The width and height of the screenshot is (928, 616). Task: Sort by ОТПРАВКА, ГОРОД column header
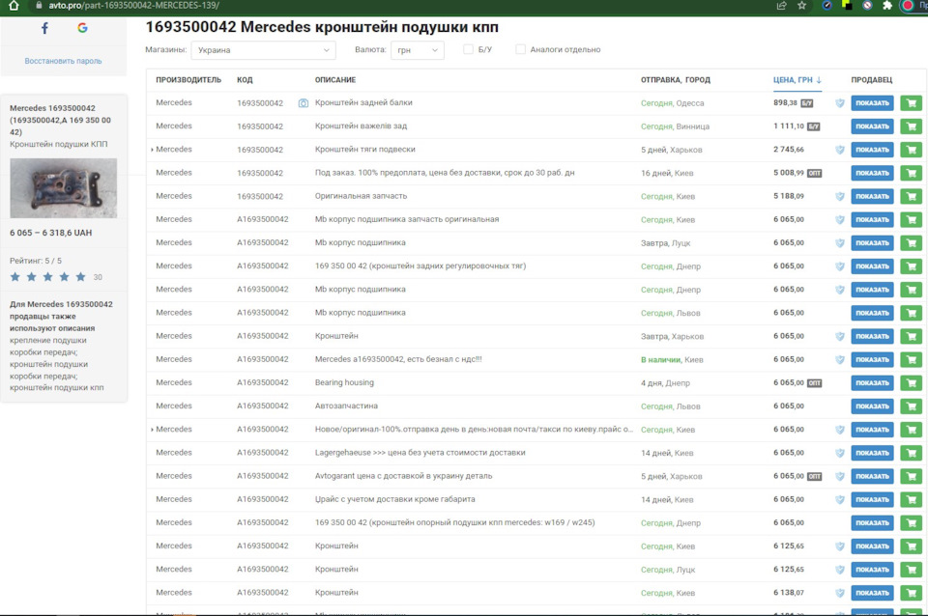(676, 80)
